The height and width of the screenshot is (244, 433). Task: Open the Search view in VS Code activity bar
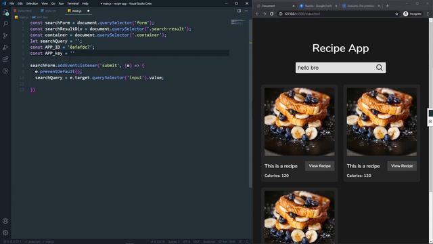pyautogui.click(x=5, y=24)
